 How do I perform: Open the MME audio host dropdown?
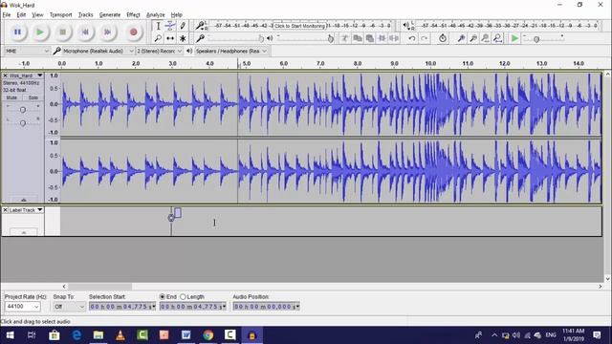pos(27,51)
